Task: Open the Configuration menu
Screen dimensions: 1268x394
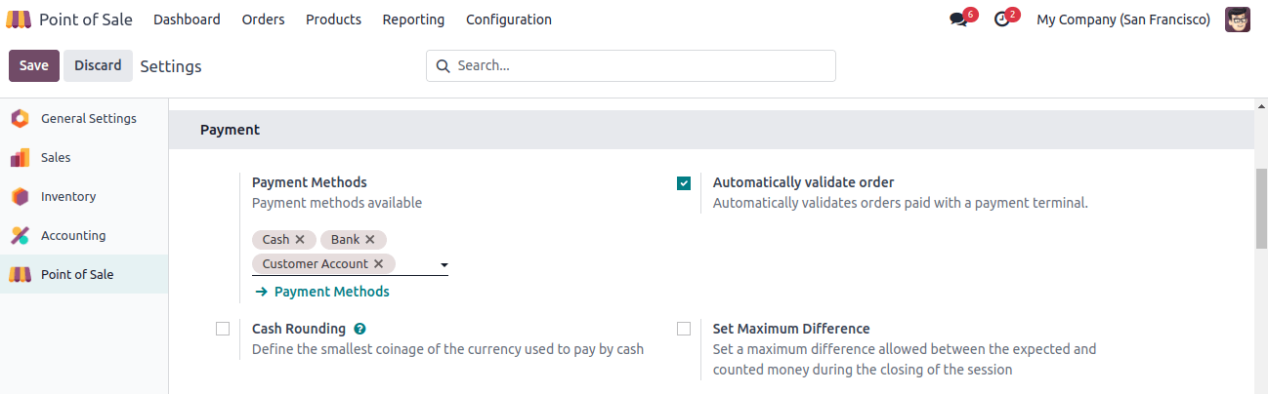Action: point(509,20)
